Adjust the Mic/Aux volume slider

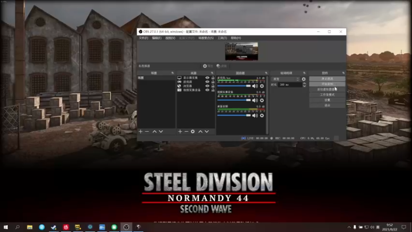point(234,86)
